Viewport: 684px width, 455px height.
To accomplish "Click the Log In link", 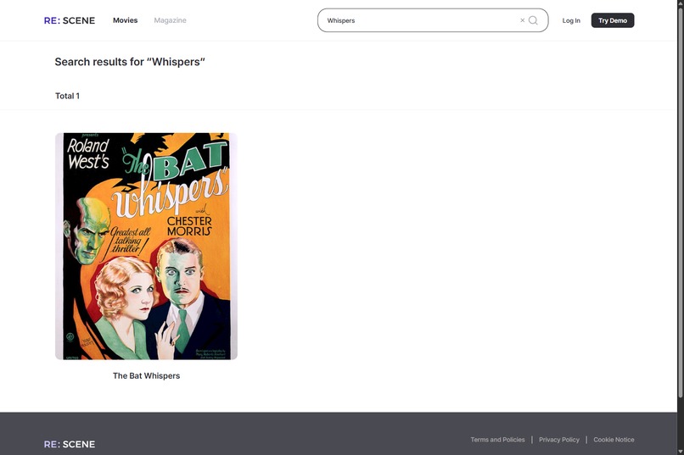I will click(x=571, y=20).
